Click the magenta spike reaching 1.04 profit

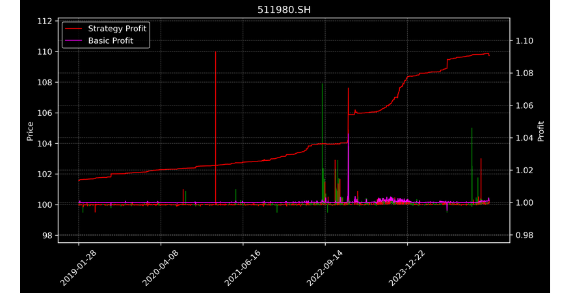[x=348, y=167]
